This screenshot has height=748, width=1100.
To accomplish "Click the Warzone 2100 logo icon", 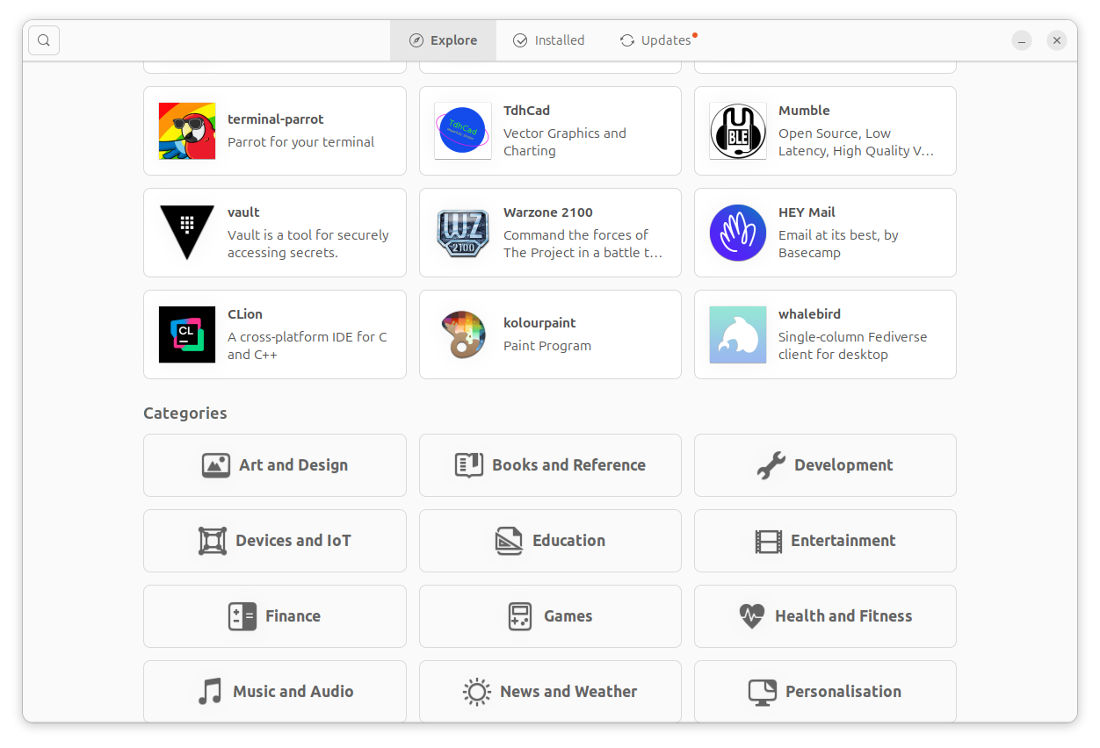I will 462,233.
